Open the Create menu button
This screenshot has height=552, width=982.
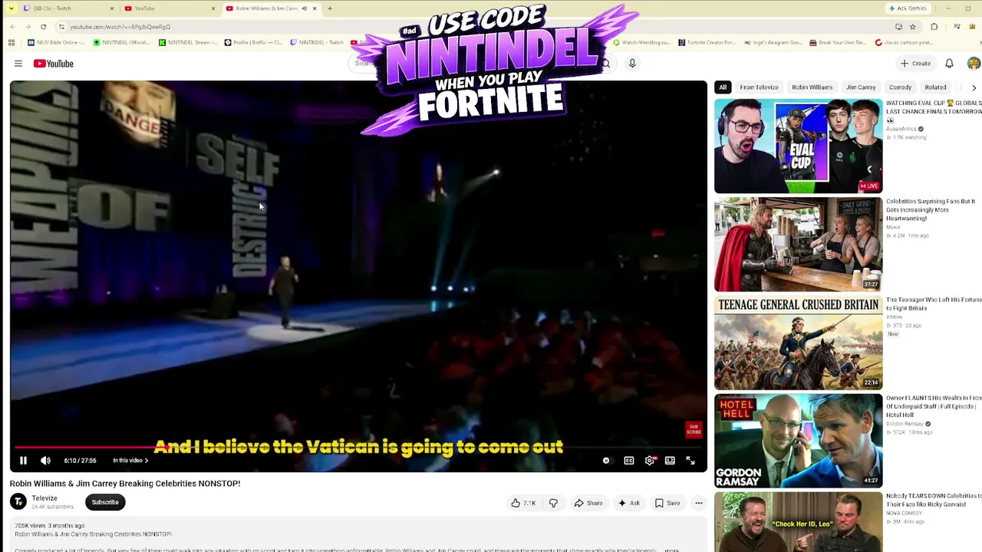point(915,64)
